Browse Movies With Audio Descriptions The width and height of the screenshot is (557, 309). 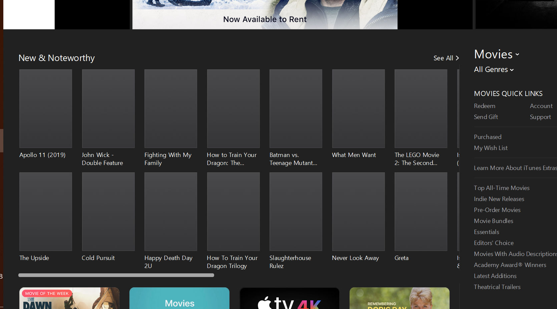515,254
